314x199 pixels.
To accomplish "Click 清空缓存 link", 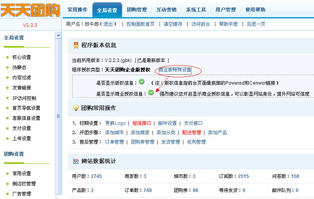I will point(173,24).
